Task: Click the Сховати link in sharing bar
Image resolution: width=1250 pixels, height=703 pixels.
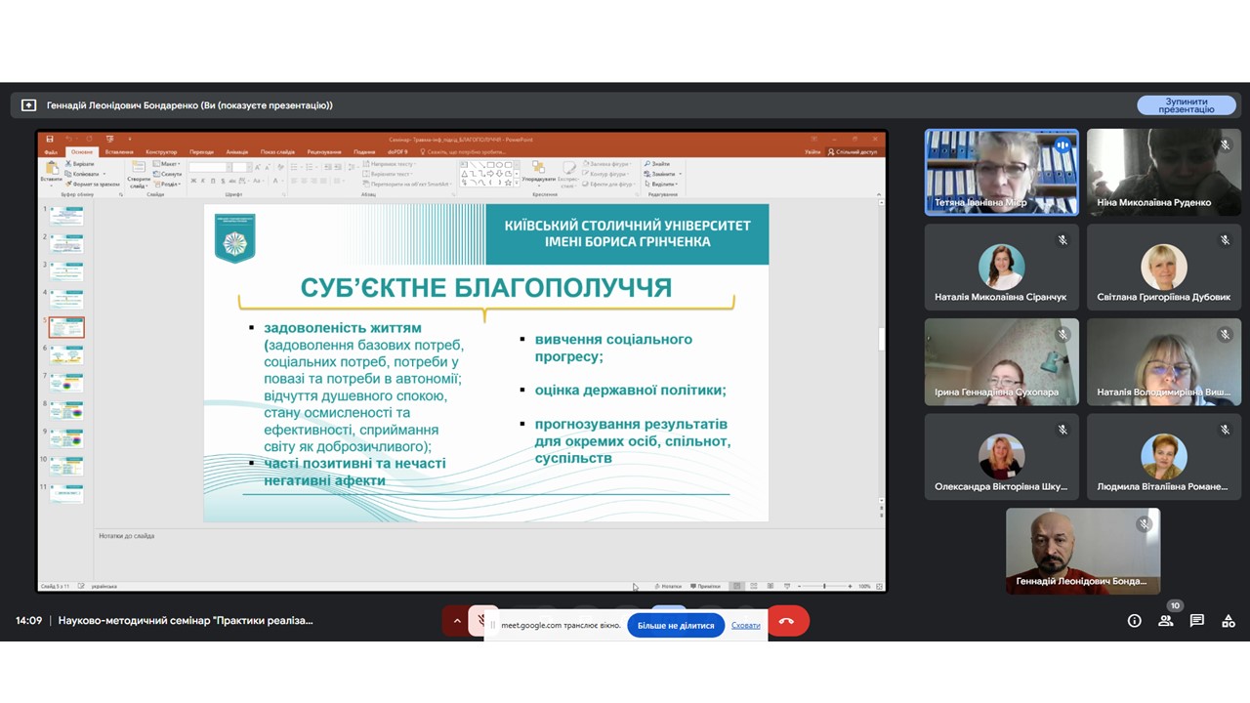Action: click(745, 625)
